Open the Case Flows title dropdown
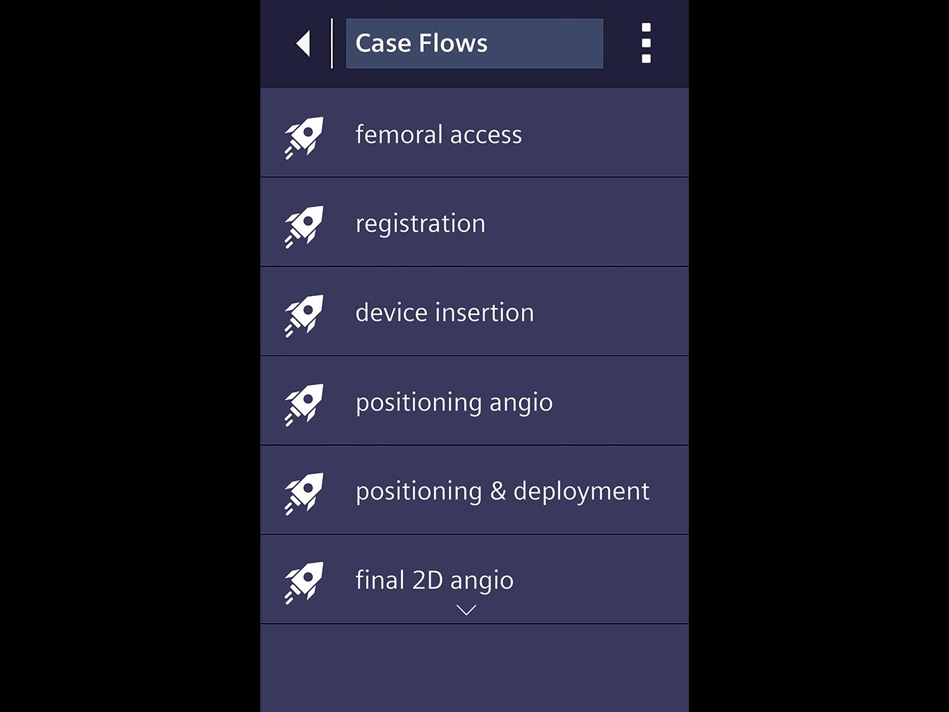This screenshot has height=712, width=949. point(474,43)
